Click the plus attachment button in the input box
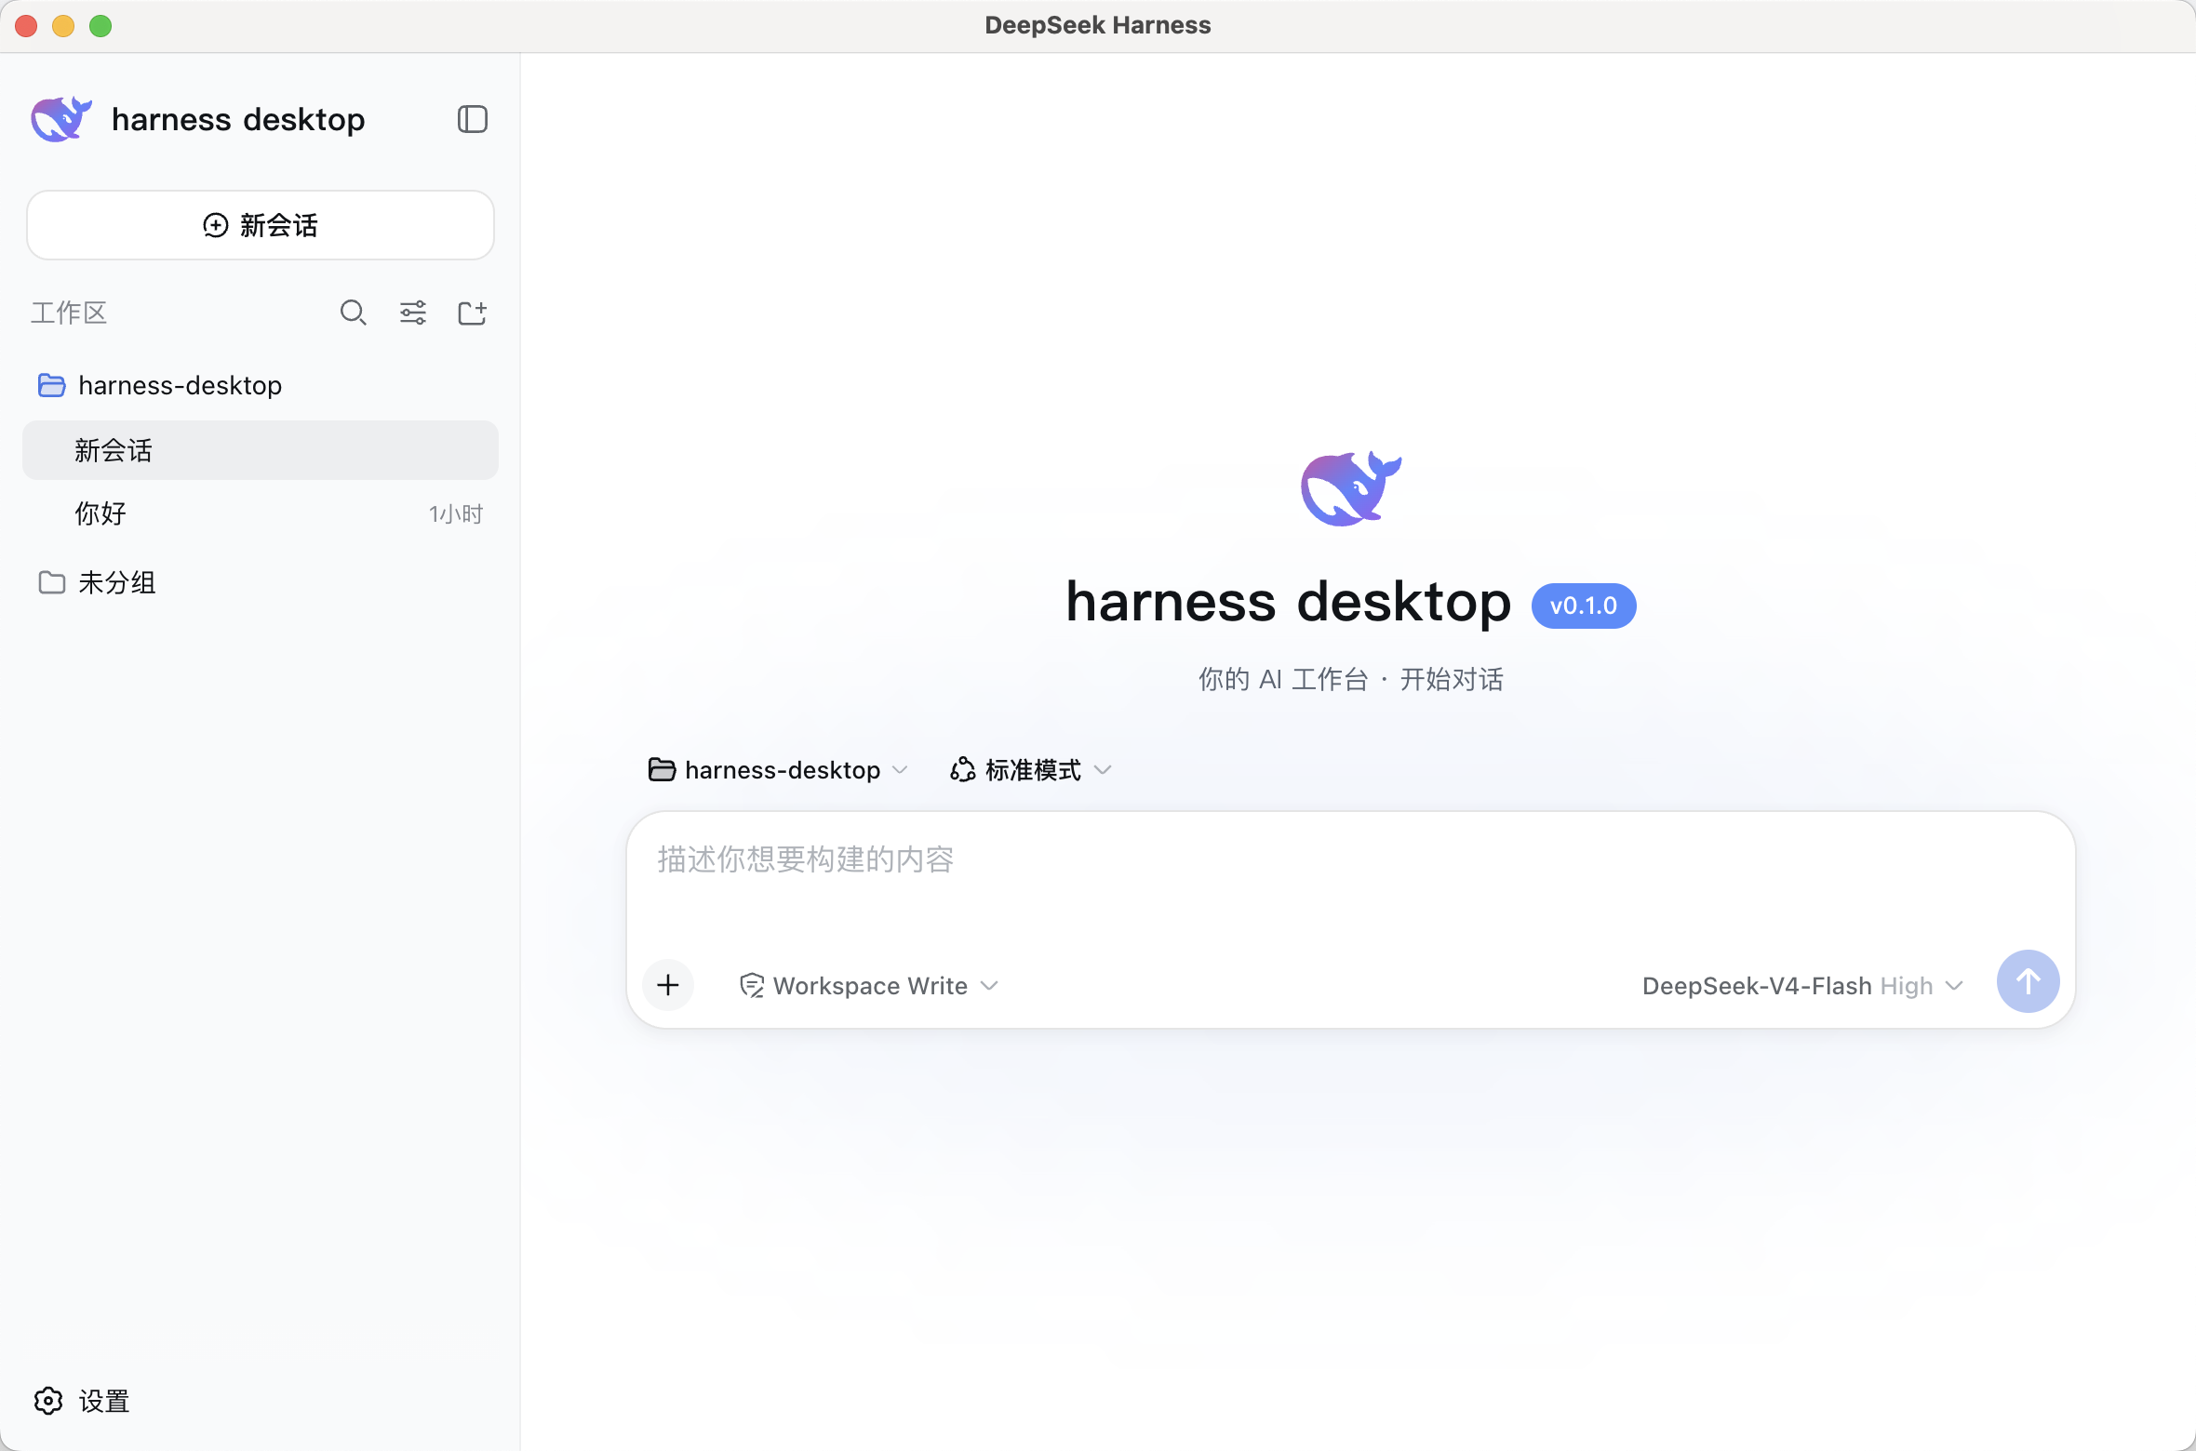This screenshot has height=1451, width=2196. (x=668, y=985)
